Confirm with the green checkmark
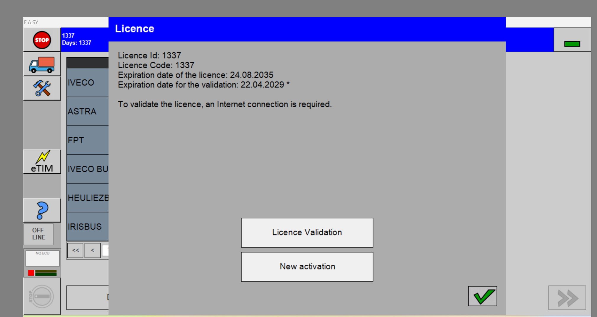597x317 pixels. (x=483, y=296)
